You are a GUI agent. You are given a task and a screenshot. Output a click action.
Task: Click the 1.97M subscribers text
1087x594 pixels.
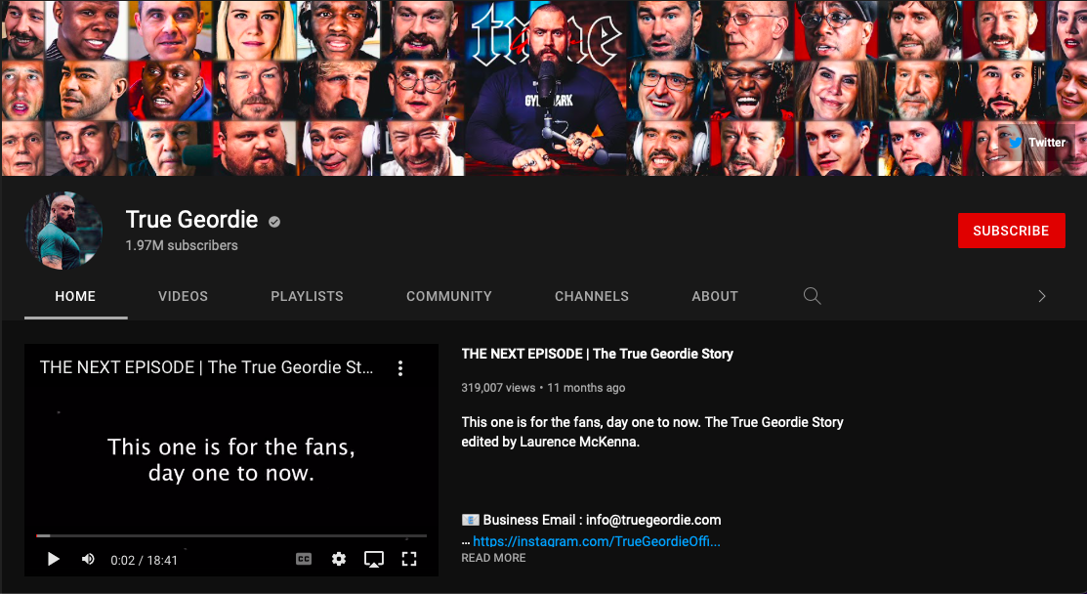click(x=182, y=245)
